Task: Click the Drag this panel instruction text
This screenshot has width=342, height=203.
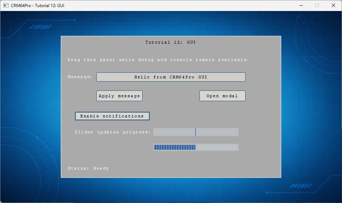Action: pyautogui.click(x=158, y=60)
